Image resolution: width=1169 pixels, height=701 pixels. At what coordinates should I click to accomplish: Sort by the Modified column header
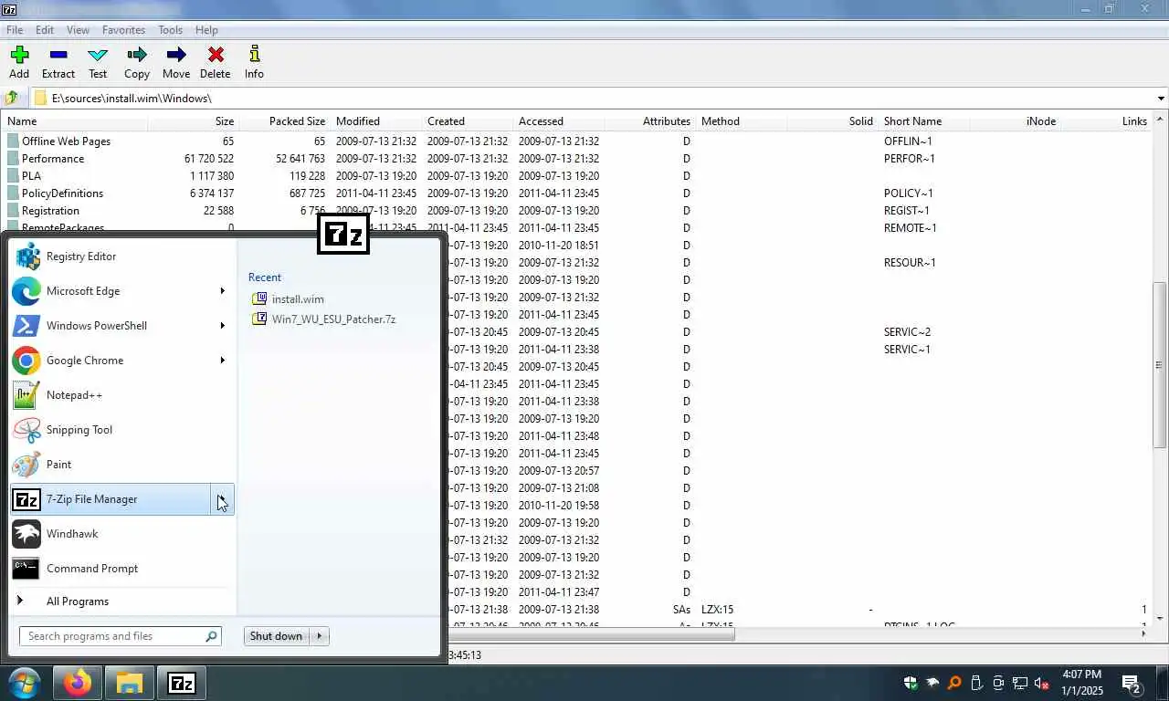click(x=375, y=121)
